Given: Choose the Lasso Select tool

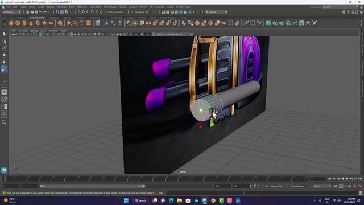Looking at the screenshot, I should 4,42.
